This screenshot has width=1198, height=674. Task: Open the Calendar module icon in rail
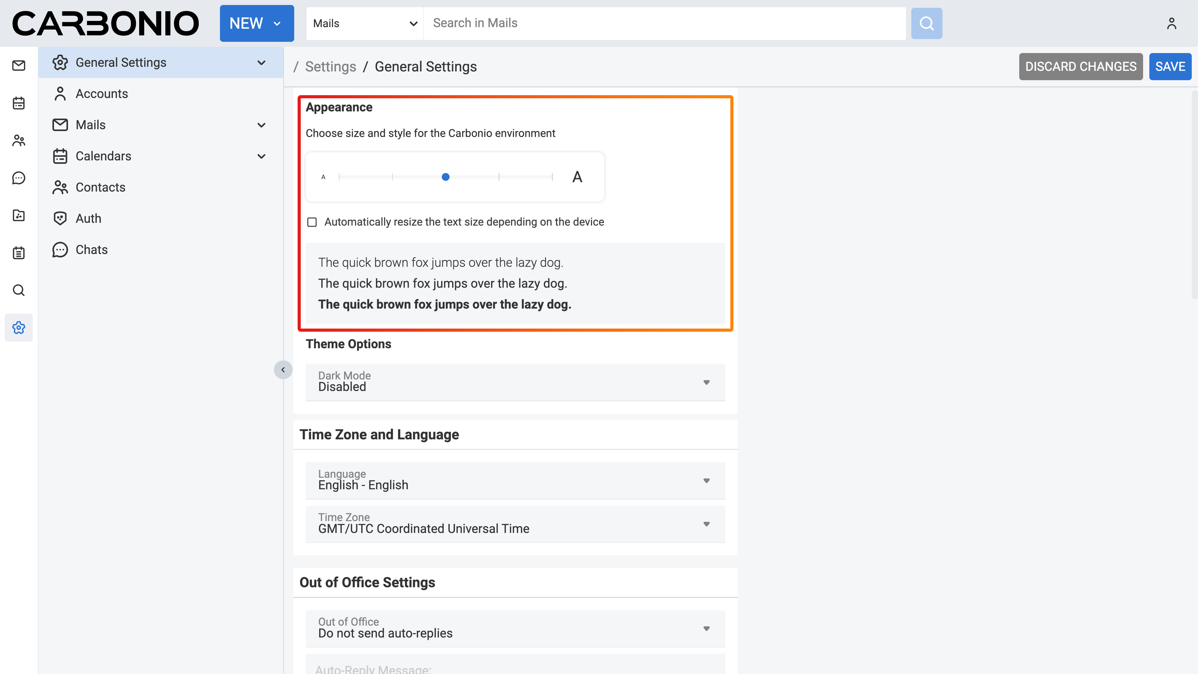click(19, 103)
